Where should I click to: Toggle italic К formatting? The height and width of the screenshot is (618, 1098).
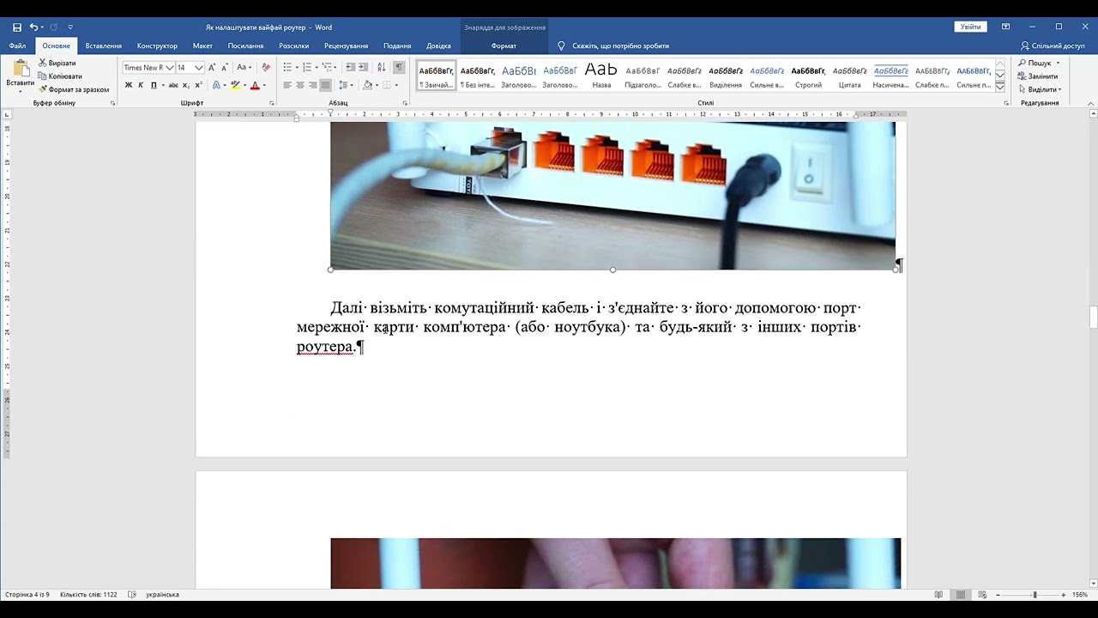[142, 85]
